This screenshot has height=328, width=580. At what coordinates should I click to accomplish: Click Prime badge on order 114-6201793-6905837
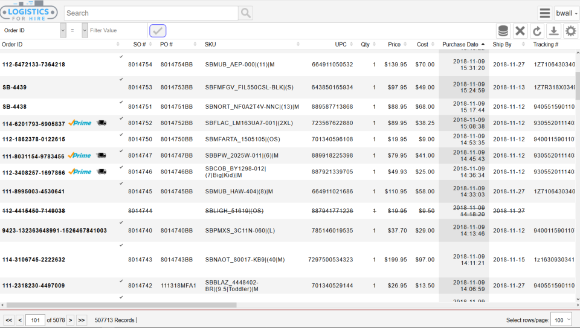[x=80, y=123]
